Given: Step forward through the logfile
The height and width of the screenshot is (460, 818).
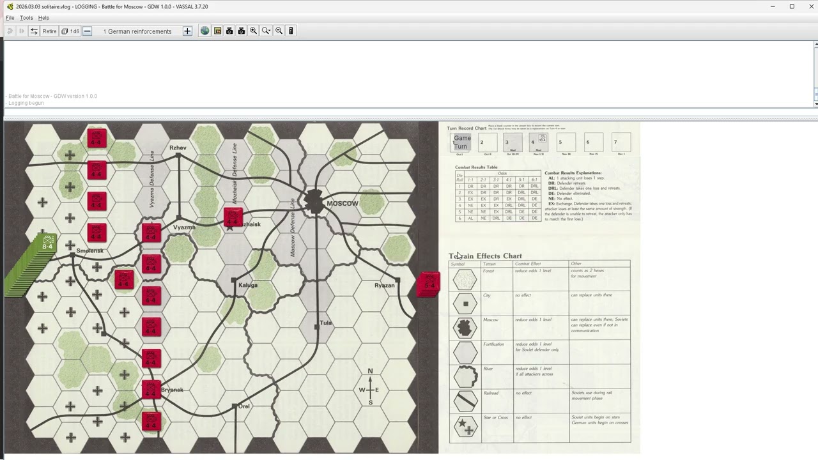Looking at the screenshot, I should (x=22, y=31).
